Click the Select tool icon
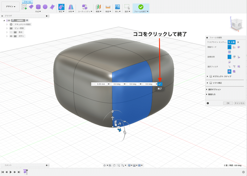Screen dimensions: 247x176 point(127,7)
